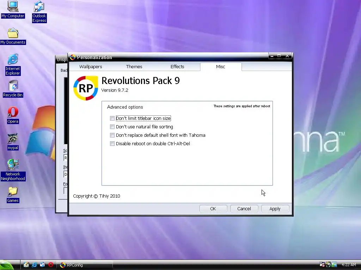
Task: Open the My Computer desktop icon
Action: point(13,9)
